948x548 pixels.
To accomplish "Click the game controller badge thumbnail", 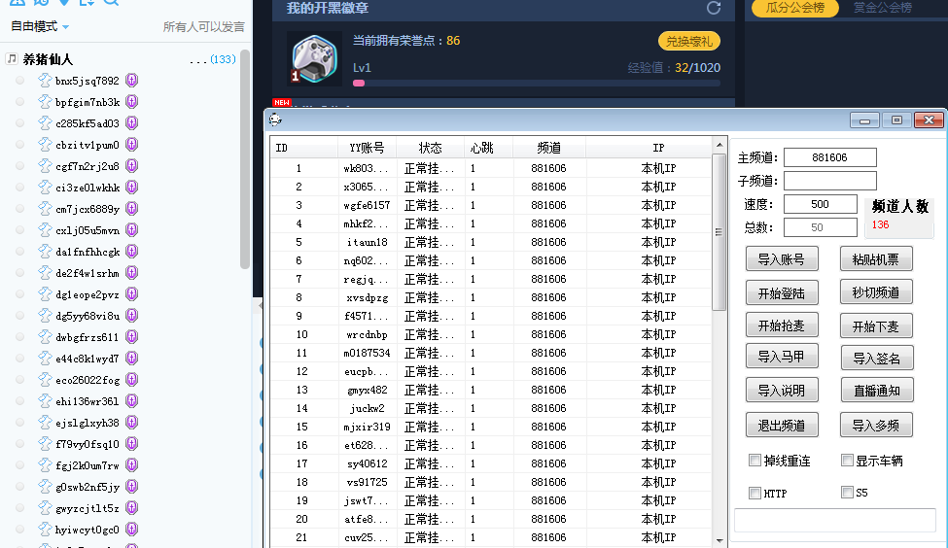I will (314, 58).
